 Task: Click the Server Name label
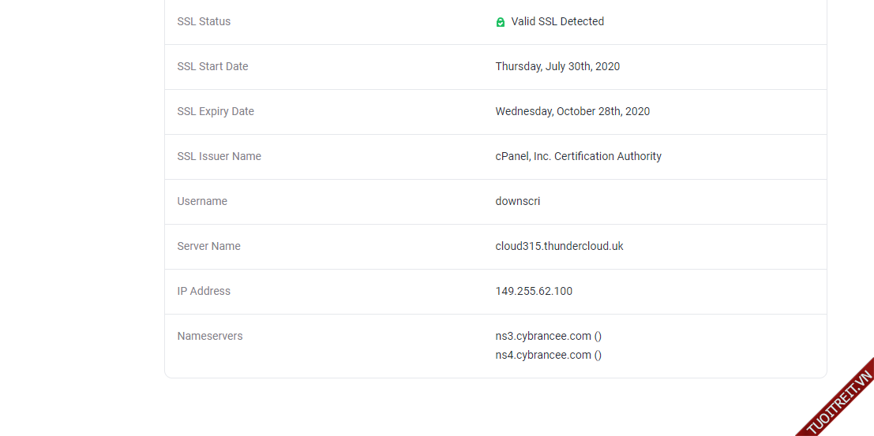[x=208, y=246]
